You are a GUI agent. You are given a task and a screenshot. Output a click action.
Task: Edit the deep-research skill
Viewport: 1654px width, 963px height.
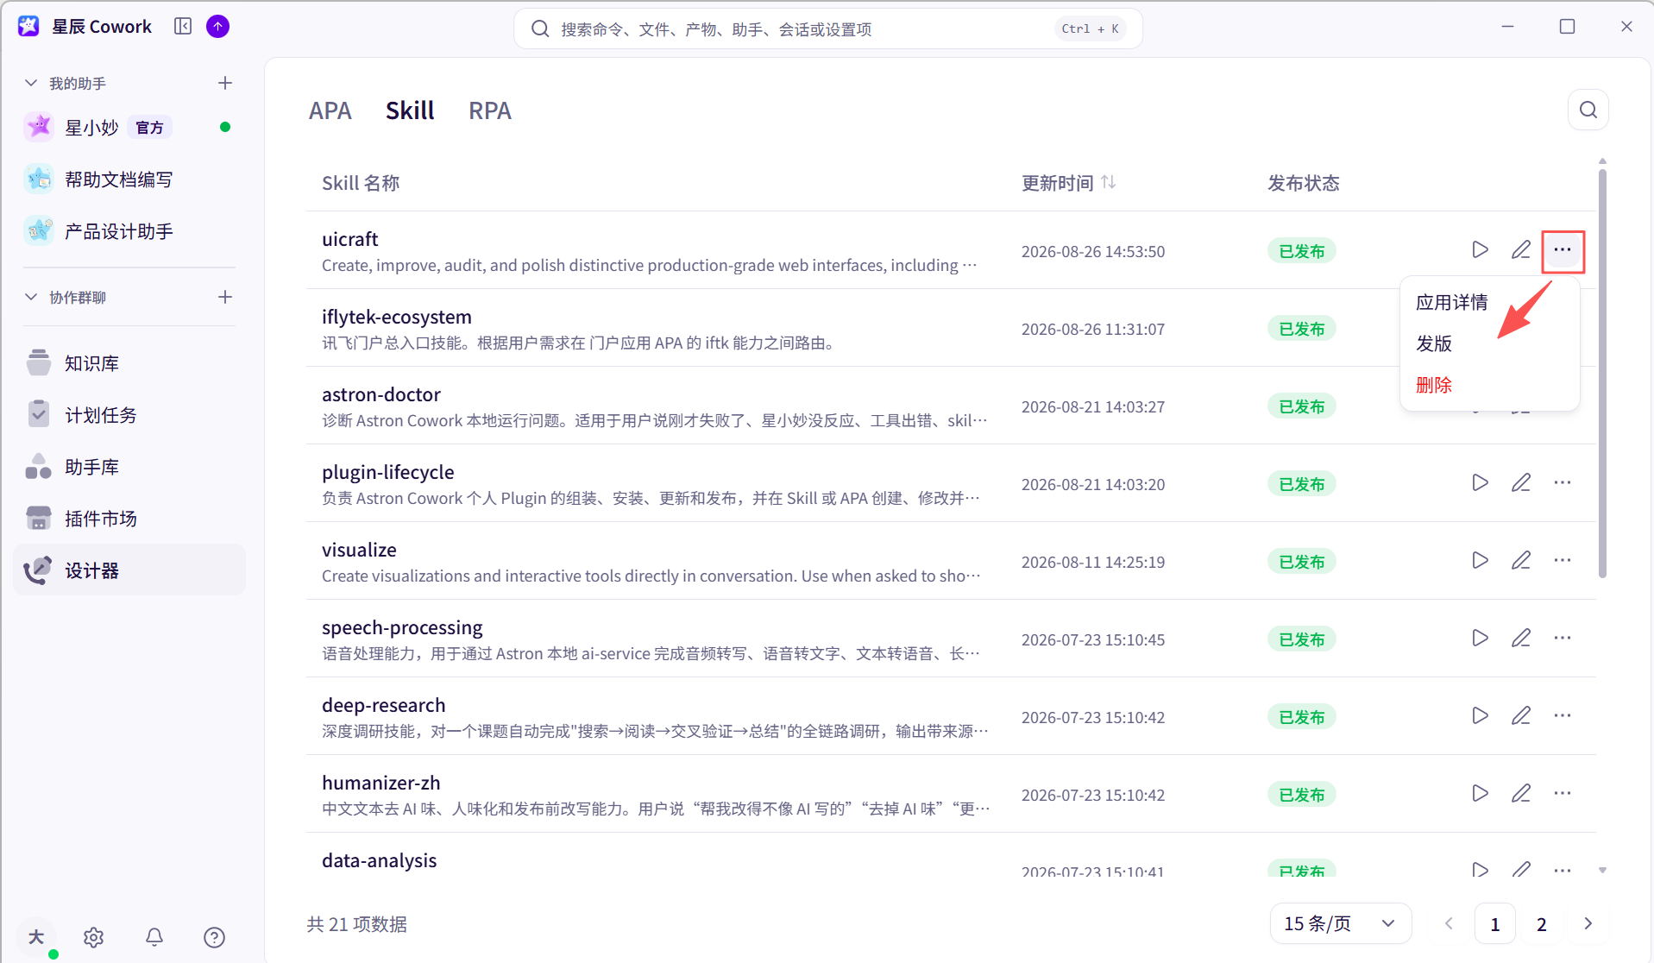click(1521, 716)
